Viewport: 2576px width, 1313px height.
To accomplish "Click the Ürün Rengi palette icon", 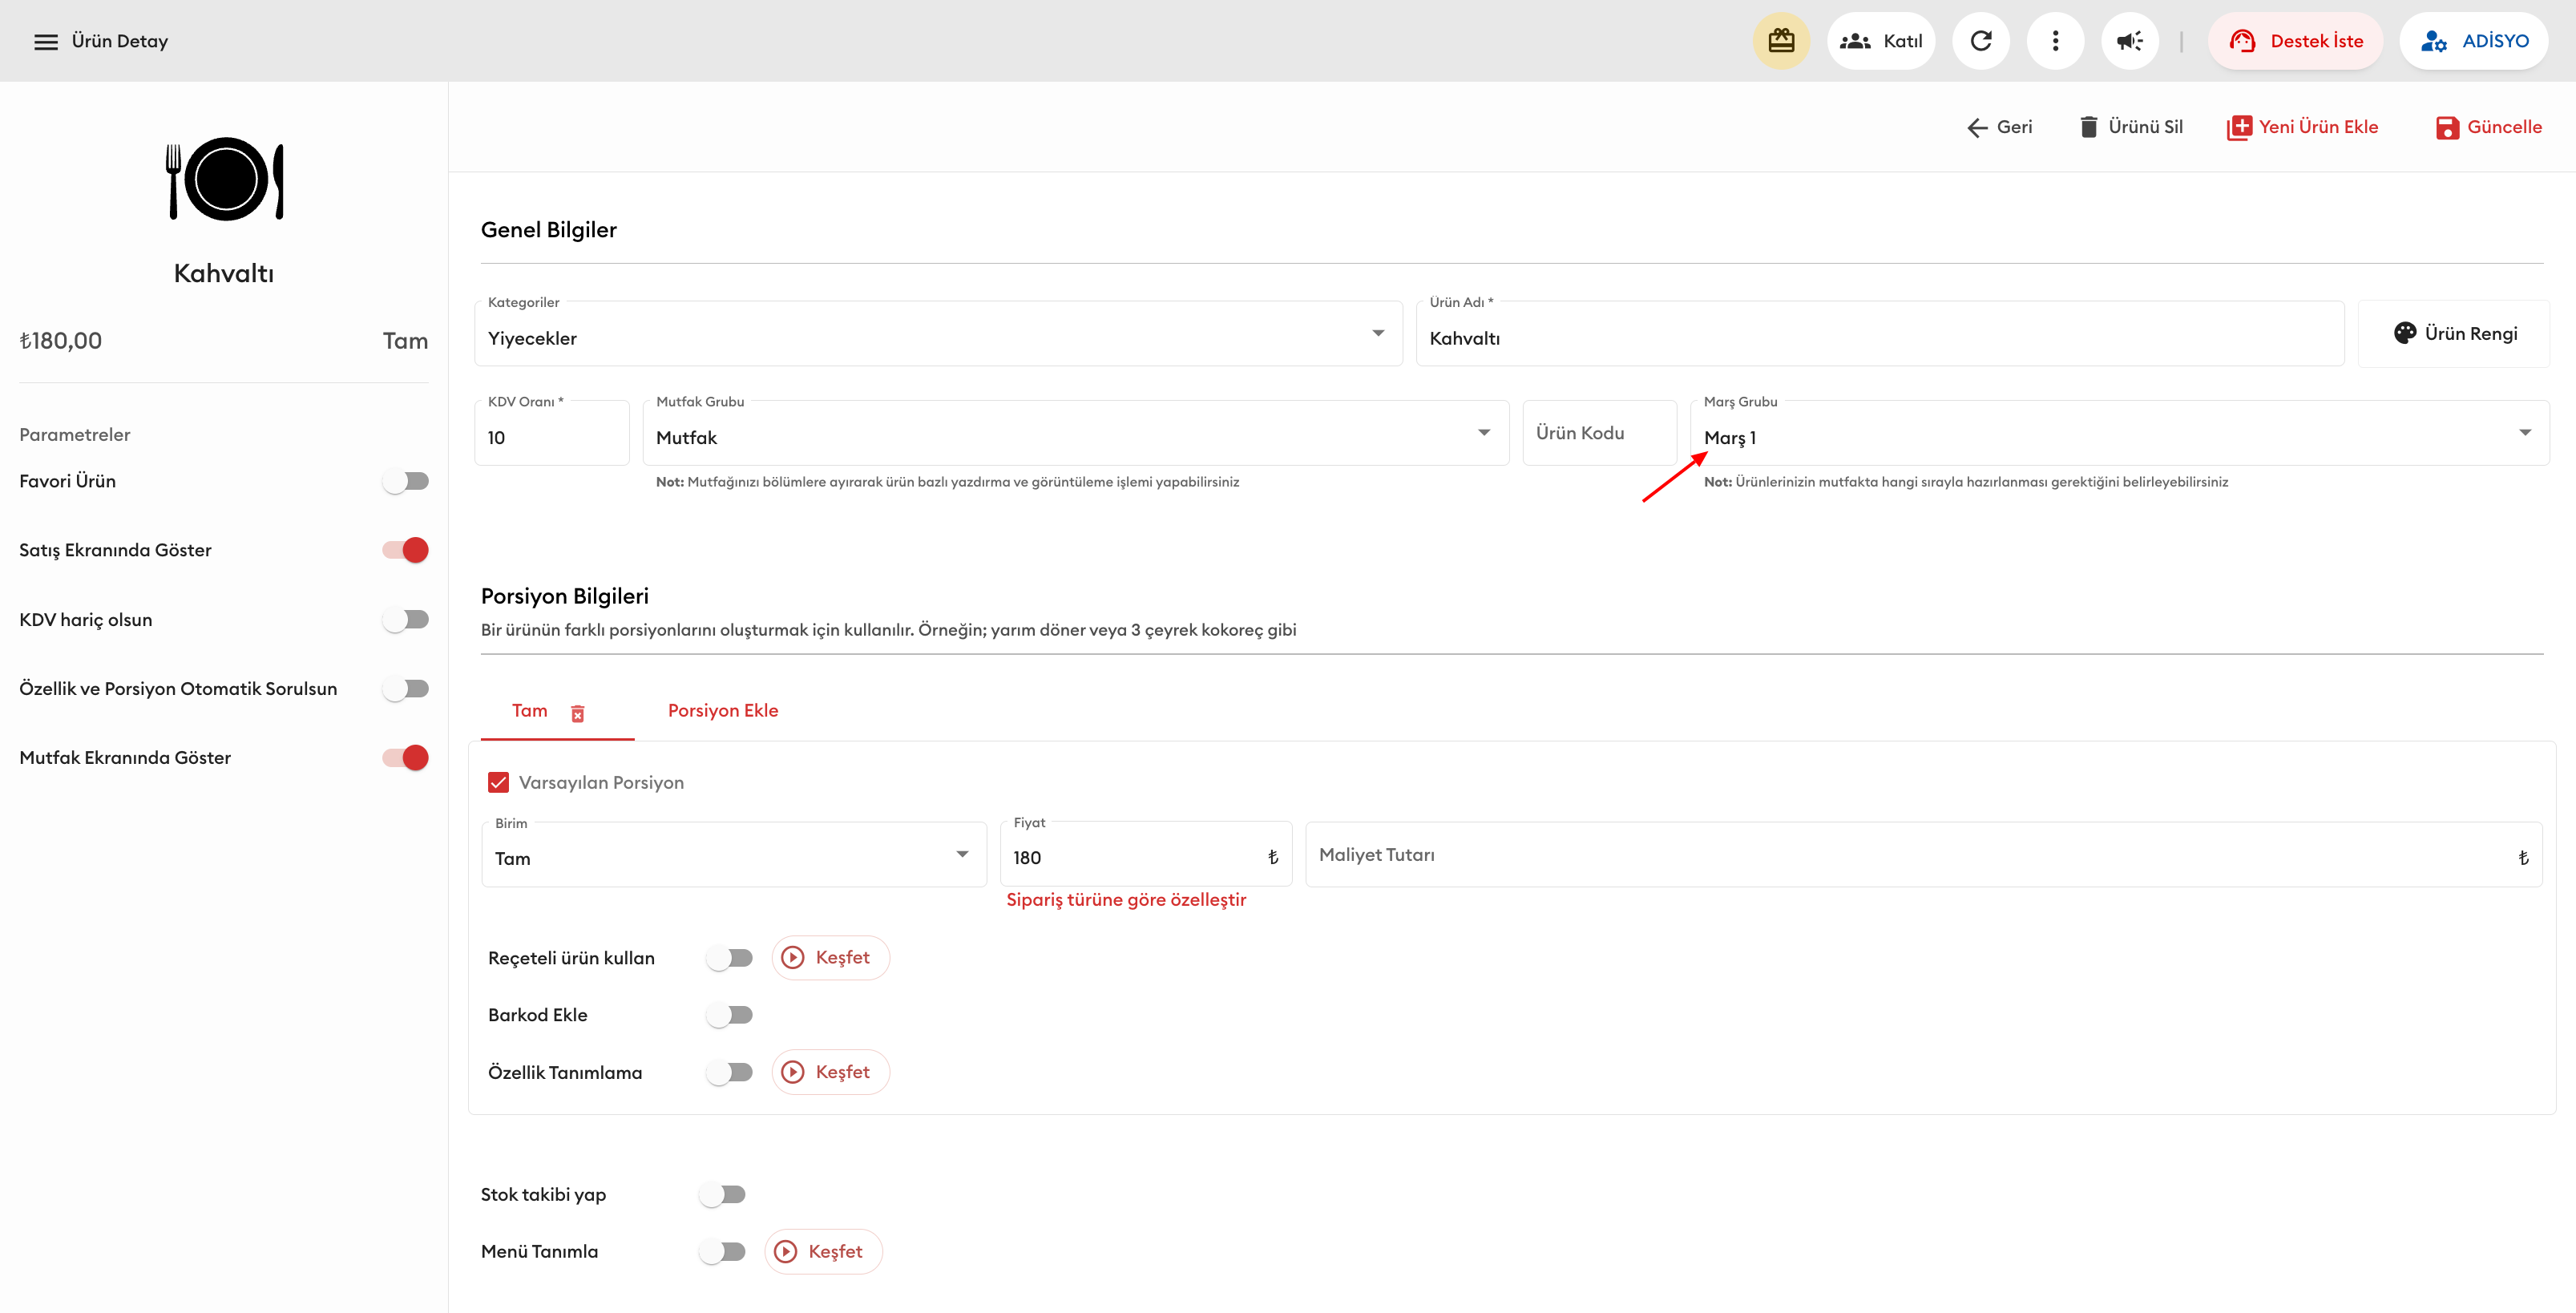I will coord(2405,333).
